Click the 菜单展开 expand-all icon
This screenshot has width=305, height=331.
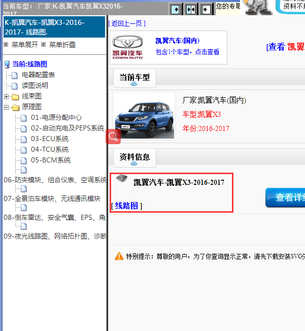point(6,45)
